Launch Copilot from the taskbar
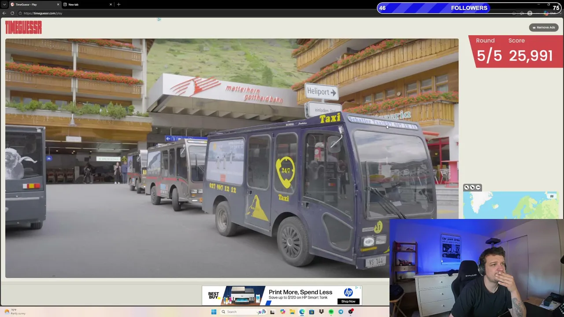 pyautogui.click(x=282, y=312)
